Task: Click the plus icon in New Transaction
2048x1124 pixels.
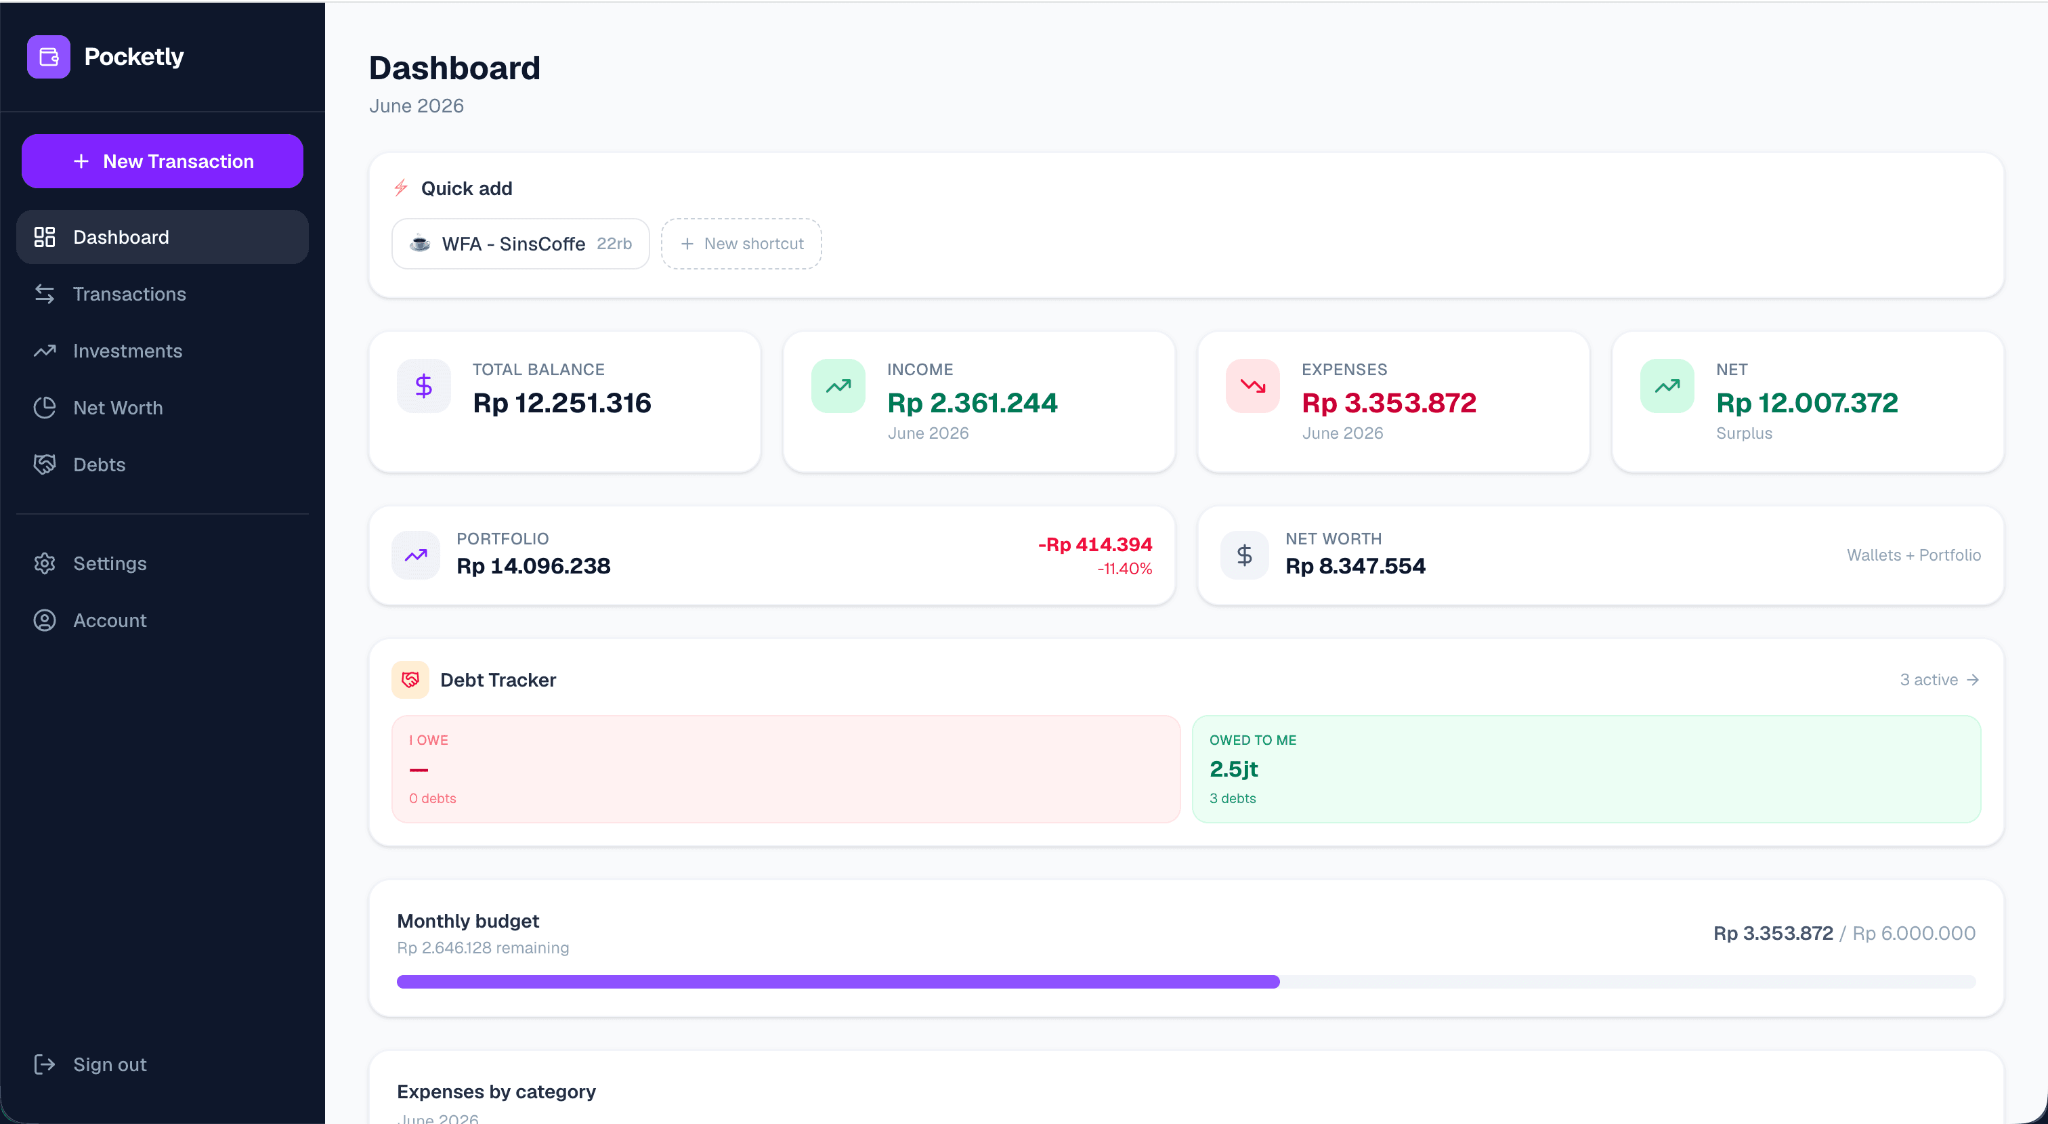Action: click(x=81, y=161)
